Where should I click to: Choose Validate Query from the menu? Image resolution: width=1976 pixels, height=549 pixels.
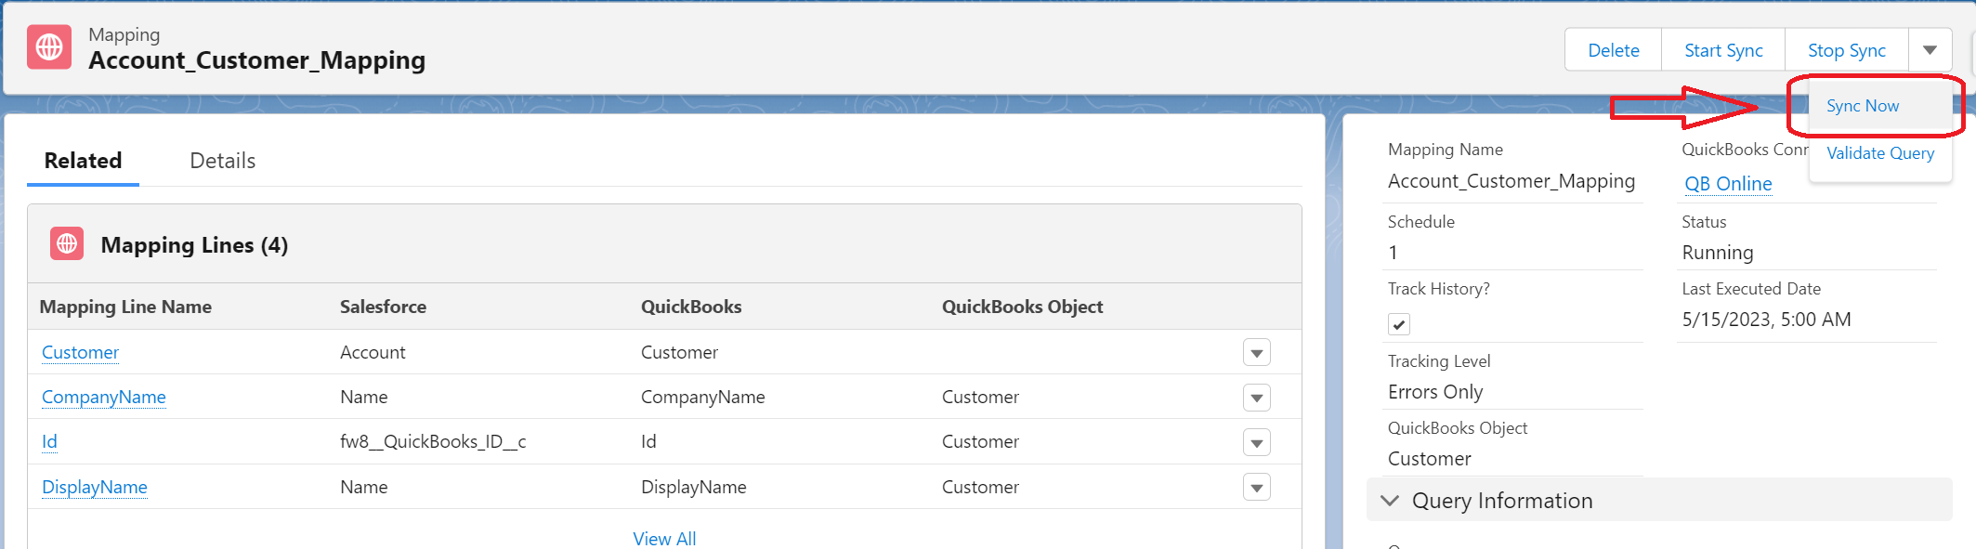click(1879, 153)
